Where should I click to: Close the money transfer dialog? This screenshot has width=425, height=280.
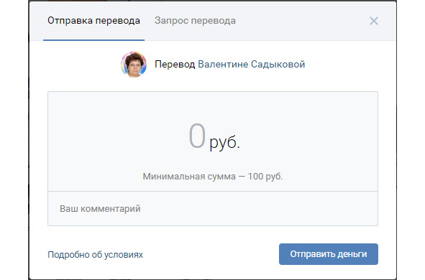click(374, 21)
